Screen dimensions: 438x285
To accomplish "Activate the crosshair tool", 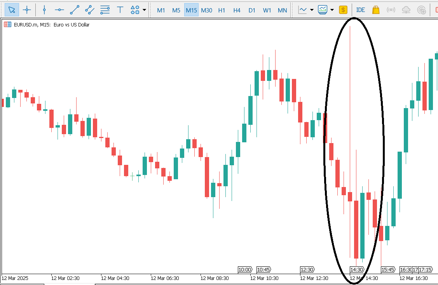I will tap(27, 10).
